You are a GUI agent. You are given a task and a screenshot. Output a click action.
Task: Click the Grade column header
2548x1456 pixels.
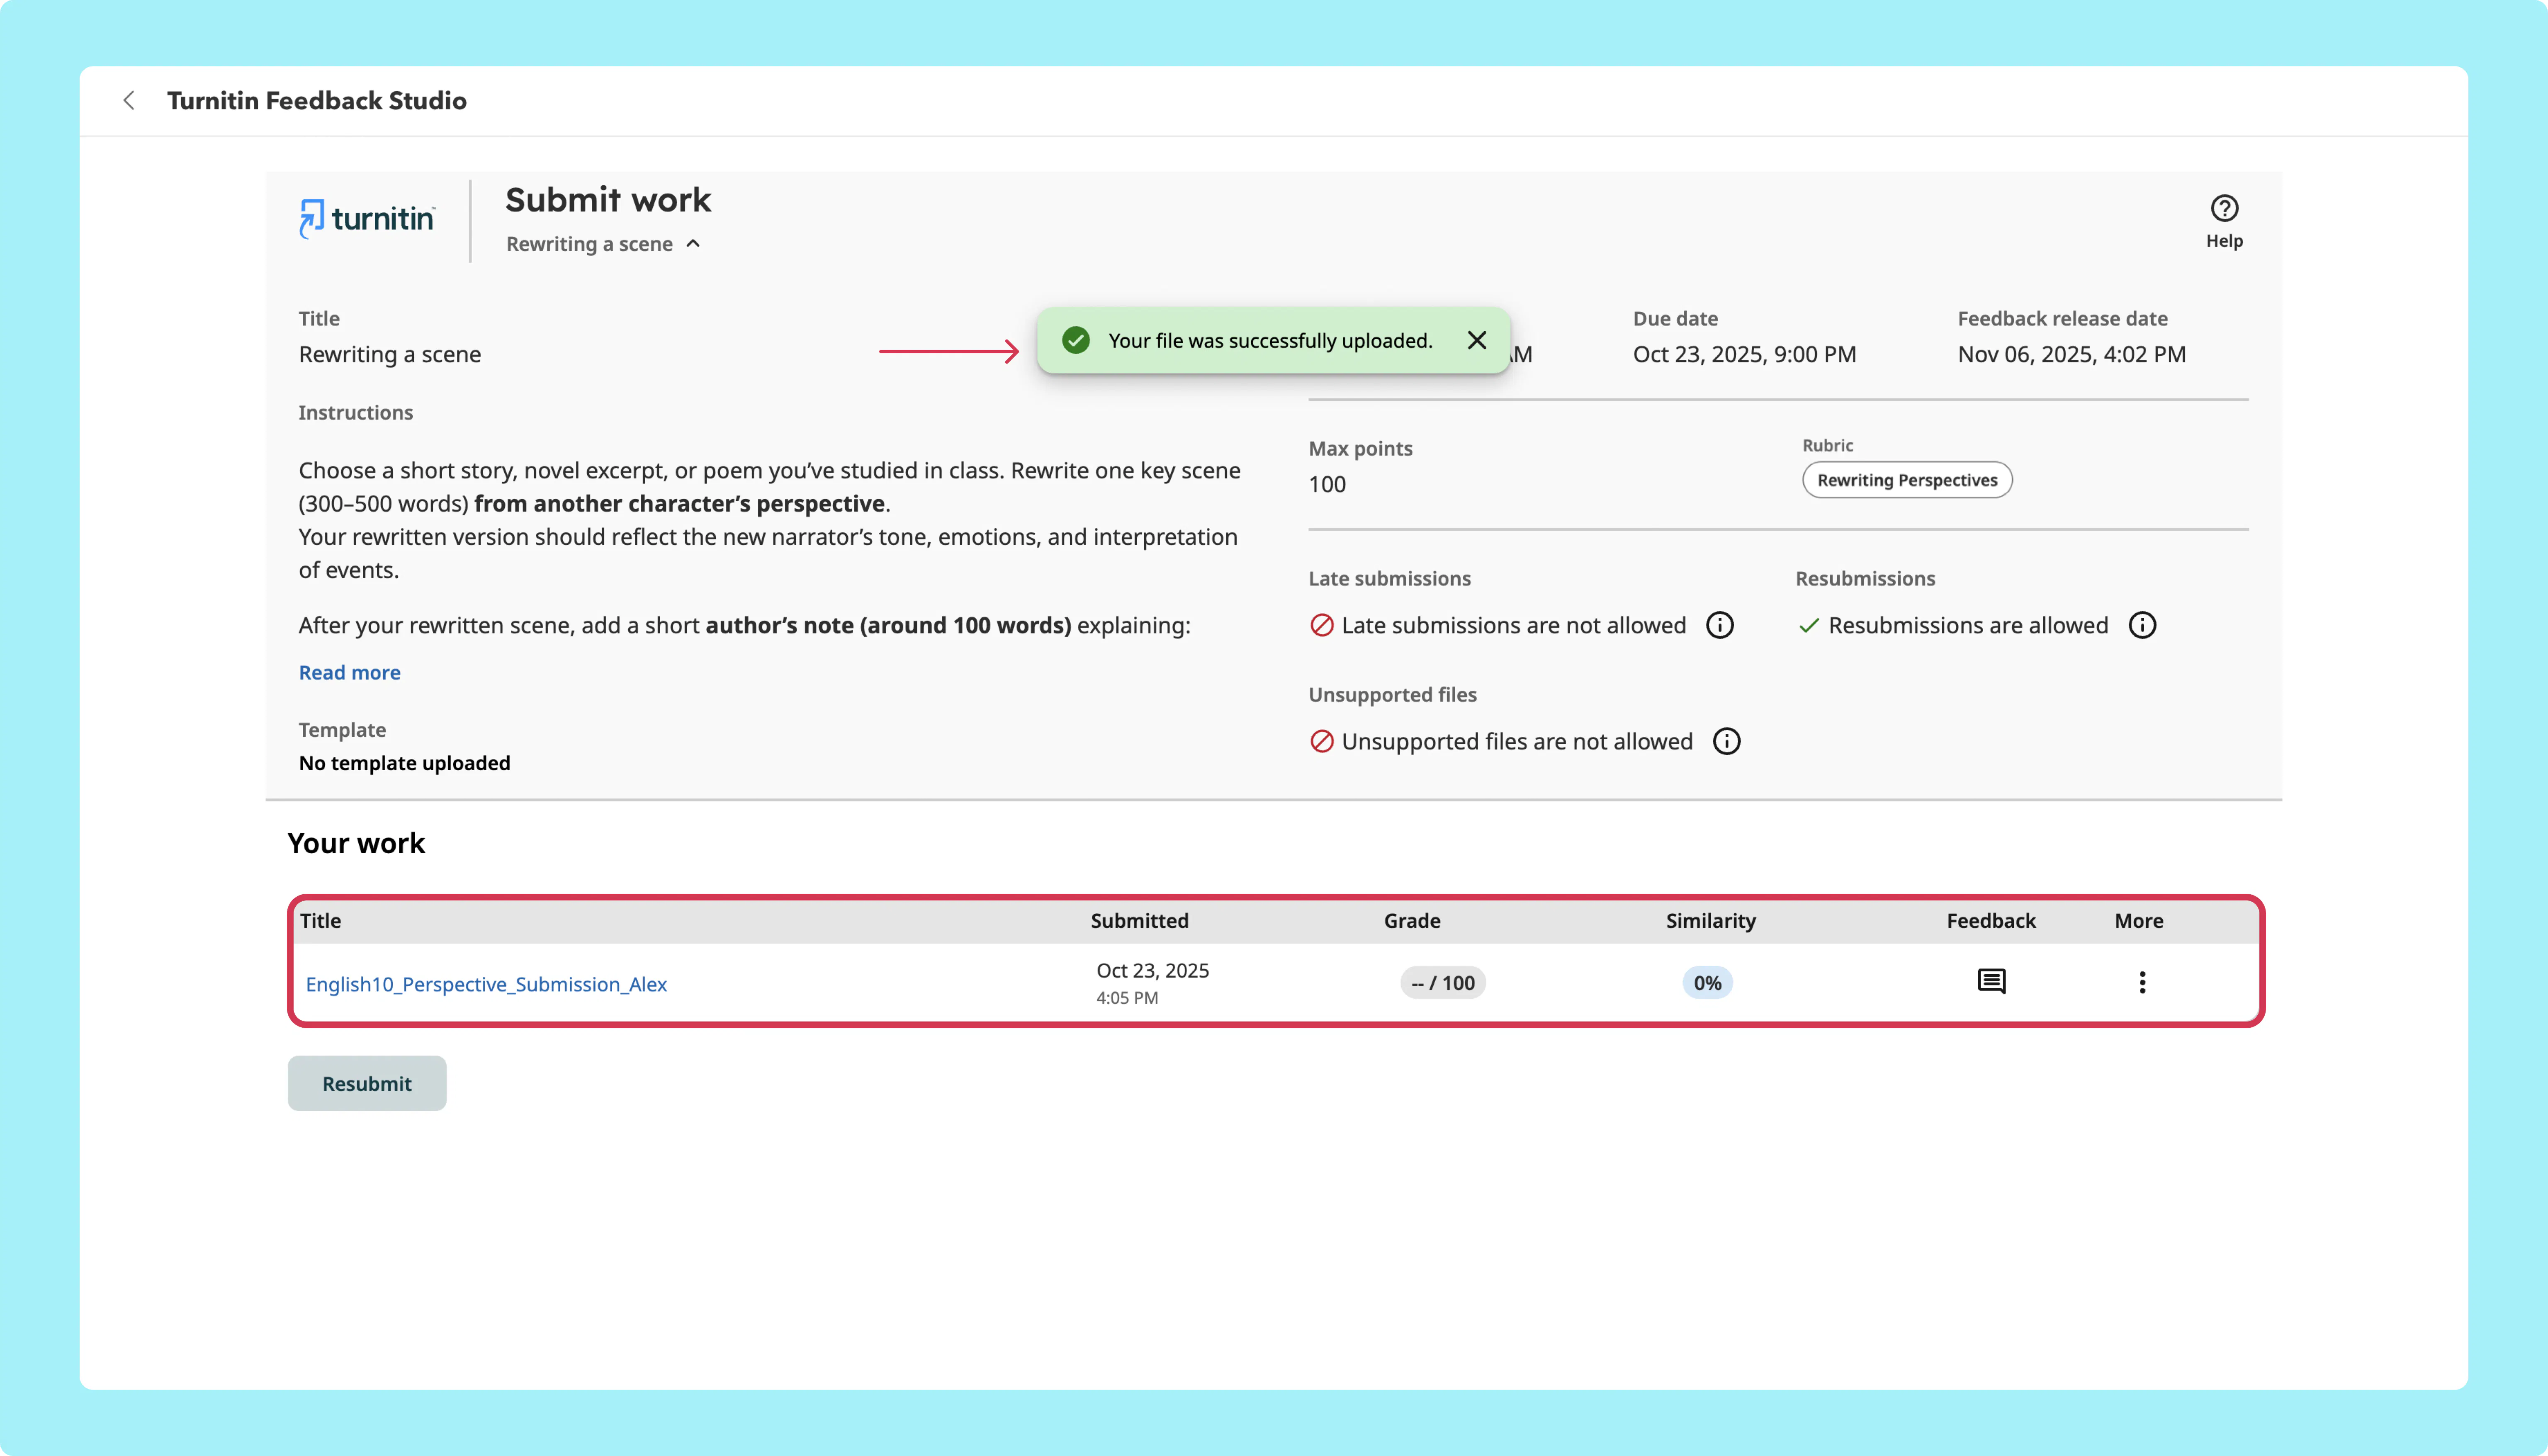[x=1412, y=921]
